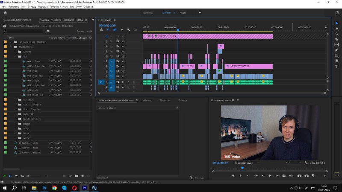Select the Pen tool
The height and width of the screenshot is (192, 342).
pyautogui.click(x=336, y=50)
